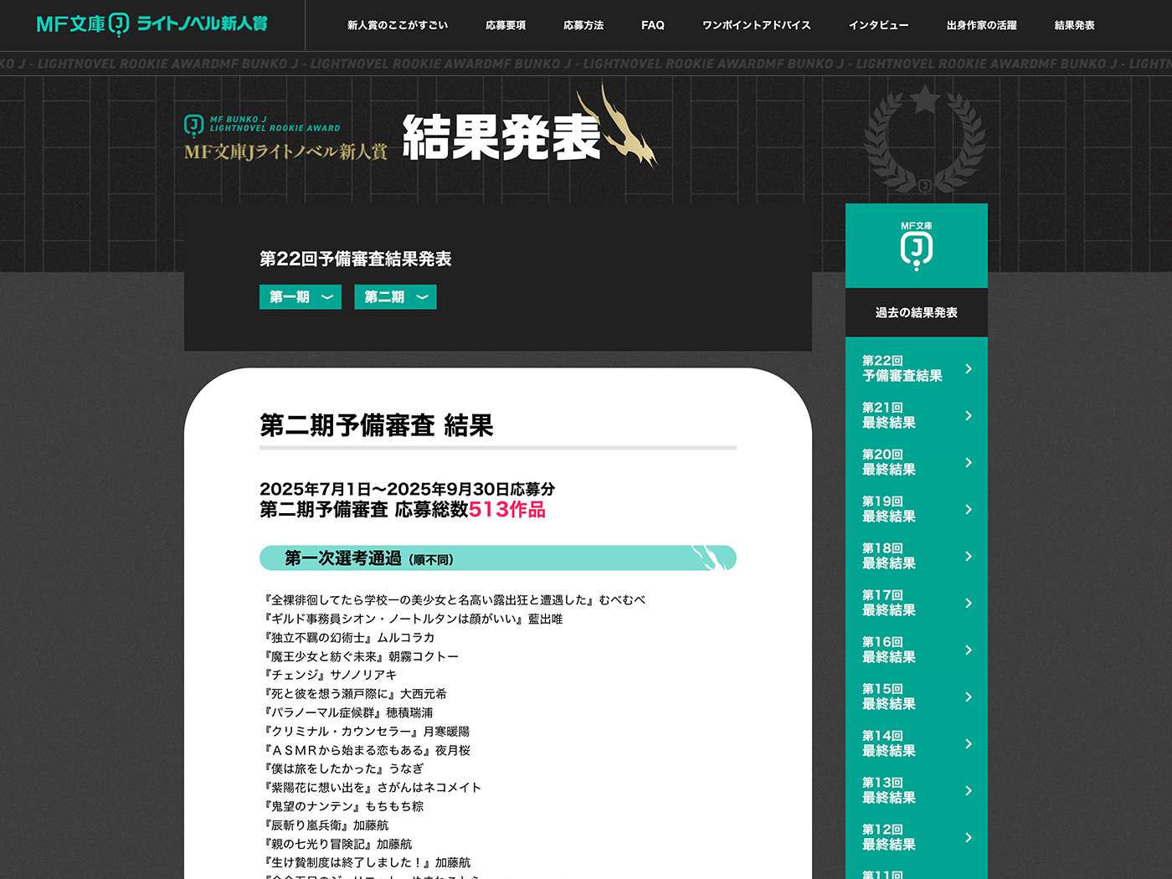The image size is (1172, 879).
Task: Click the arrow icon beside 第19回 最終結果
Action: (x=969, y=509)
